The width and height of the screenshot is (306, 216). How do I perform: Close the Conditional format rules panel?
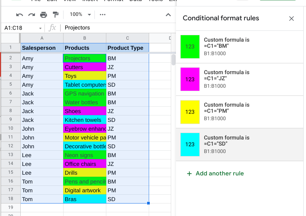[x=291, y=19]
